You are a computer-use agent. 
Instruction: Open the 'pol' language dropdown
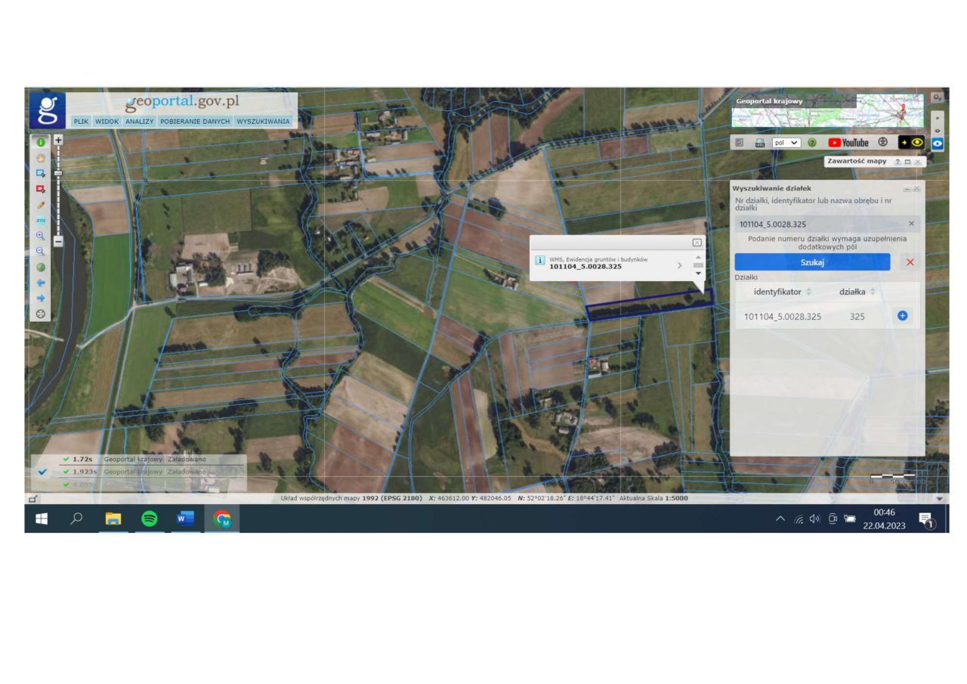coord(786,142)
